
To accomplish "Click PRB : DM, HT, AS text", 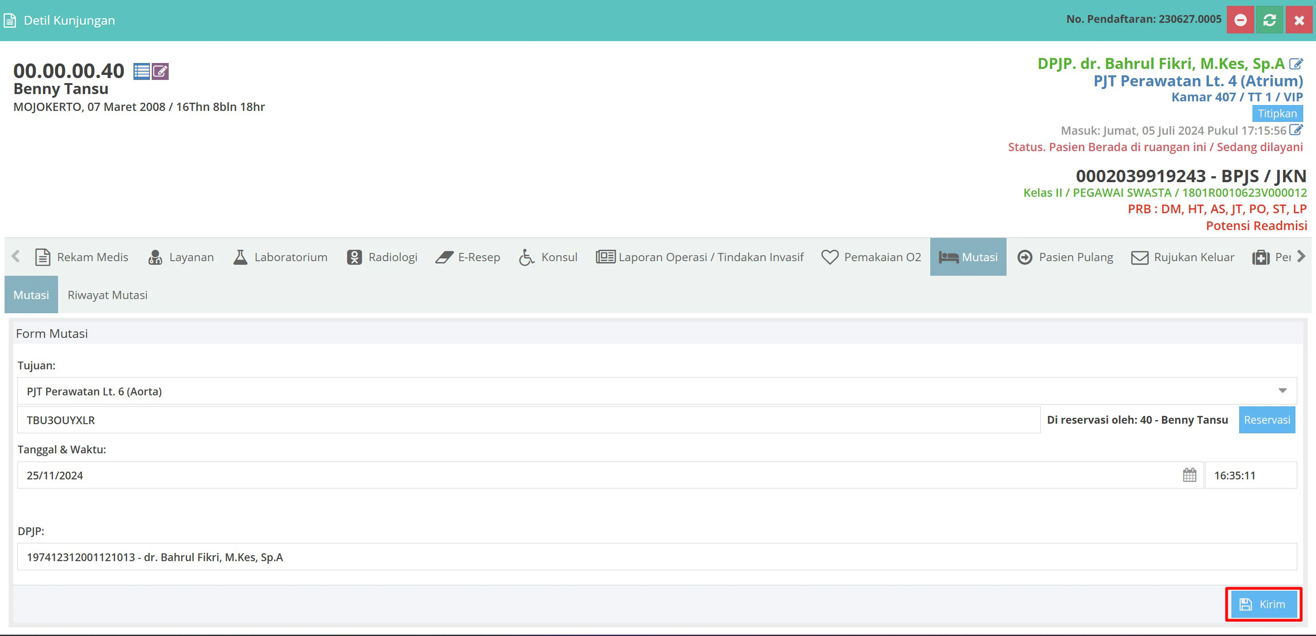I will [1217, 209].
